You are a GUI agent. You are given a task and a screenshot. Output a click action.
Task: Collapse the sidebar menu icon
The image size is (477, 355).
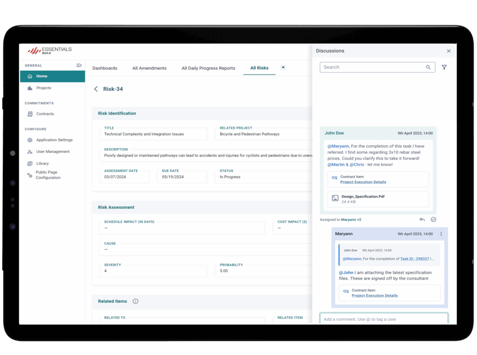[79, 66]
